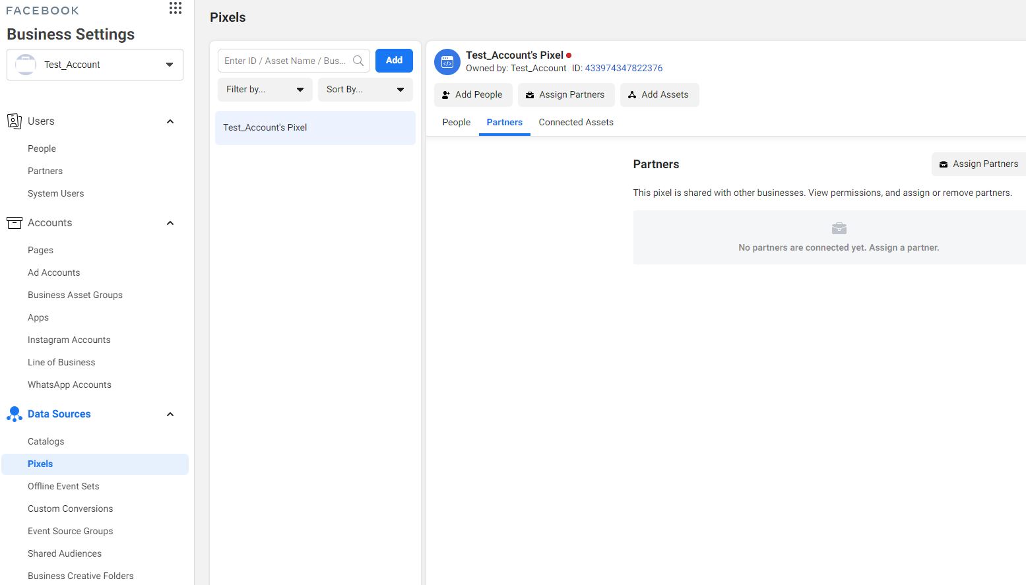Select the Partners tab
The width and height of the screenshot is (1026, 585).
pyautogui.click(x=505, y=122)
